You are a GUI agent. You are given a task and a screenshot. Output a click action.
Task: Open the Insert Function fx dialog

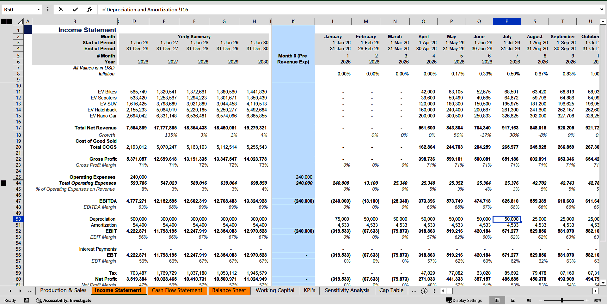click(x=89, y=9)
